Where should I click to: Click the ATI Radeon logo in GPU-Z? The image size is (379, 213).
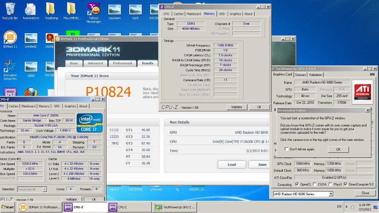362,92
